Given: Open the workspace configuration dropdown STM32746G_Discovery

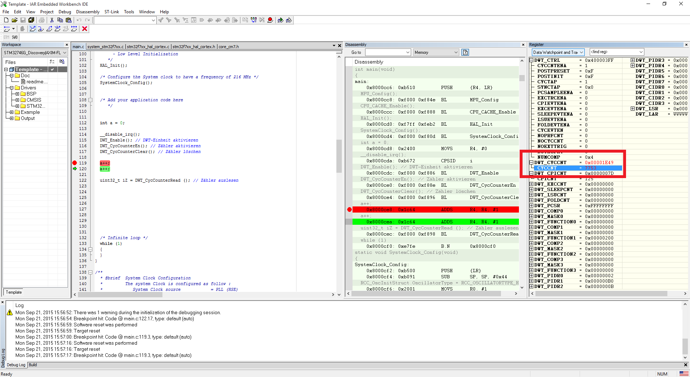Looking at the screenshot, I should pos(35,53).
